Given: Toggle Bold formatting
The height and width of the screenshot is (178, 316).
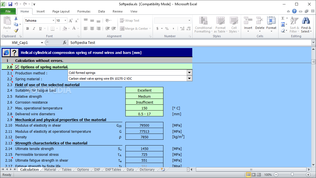Looking at the screenshot, I should coord(28,29).
